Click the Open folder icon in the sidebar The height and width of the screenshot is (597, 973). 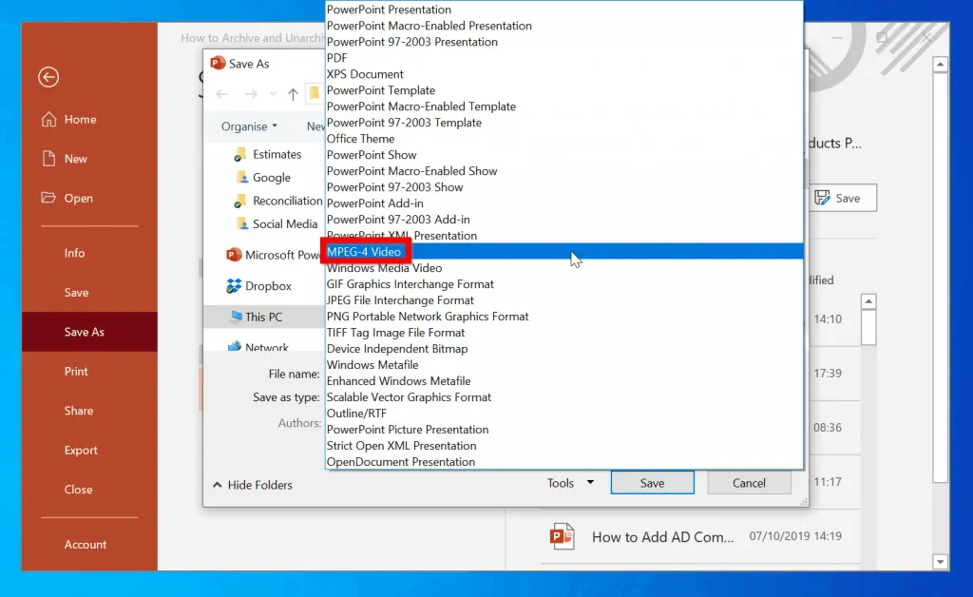pos(48,198)
